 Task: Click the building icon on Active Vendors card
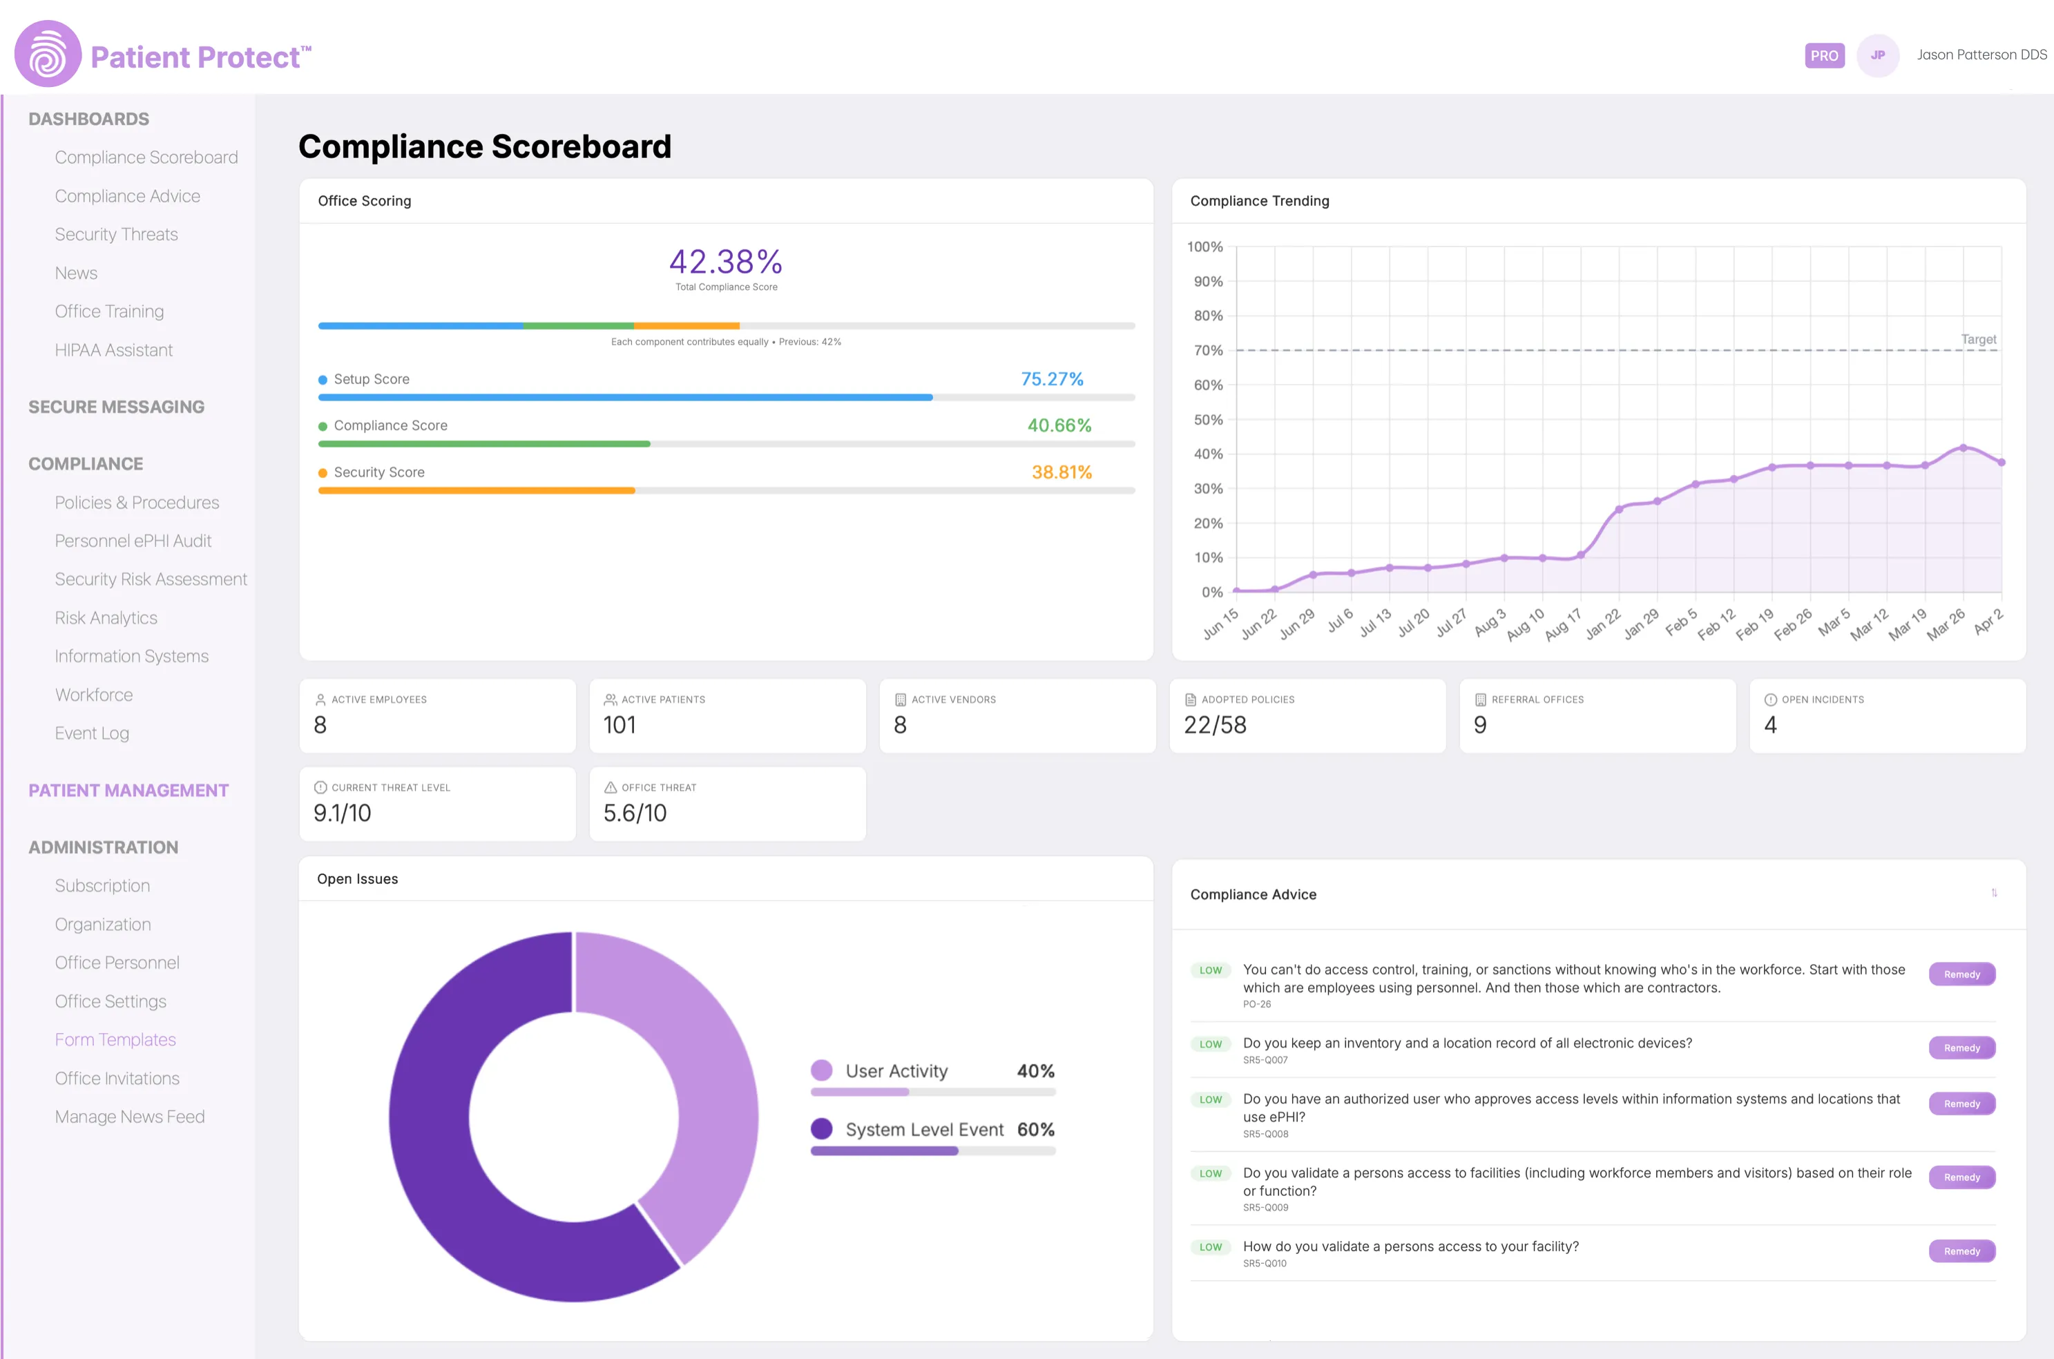pyautogui.click(x=901, y=699)
